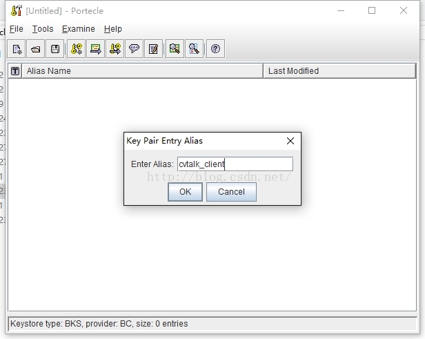Click the Keystore Report notepad icon
425x339 pixels.
(x=154, y=49)
